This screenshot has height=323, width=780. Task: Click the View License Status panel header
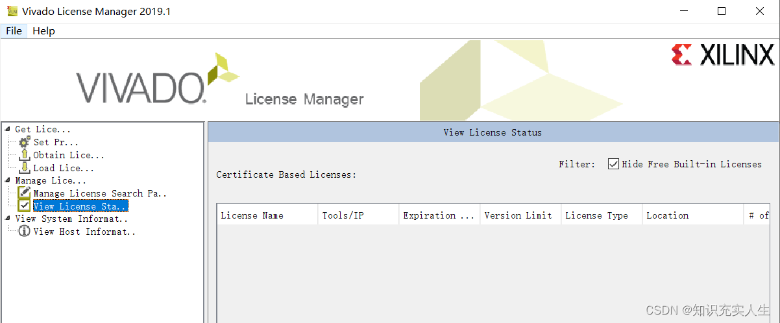pyautogui.click(x=493, y=132)
